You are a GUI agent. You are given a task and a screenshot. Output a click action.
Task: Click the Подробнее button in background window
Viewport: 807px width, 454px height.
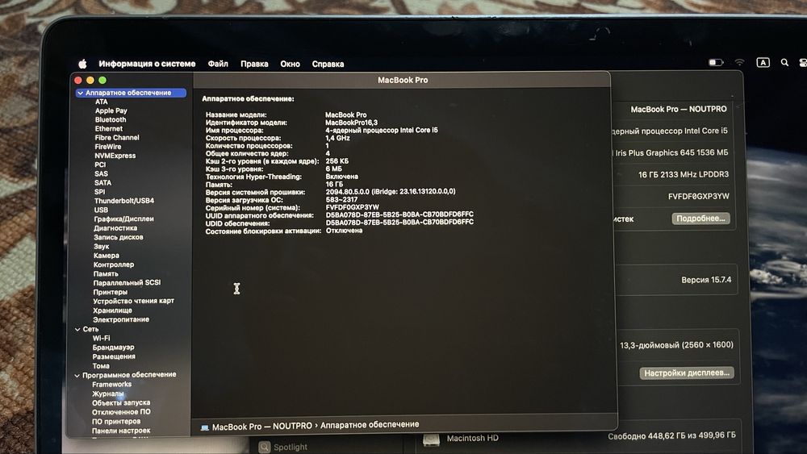click(x=700, y=219)
